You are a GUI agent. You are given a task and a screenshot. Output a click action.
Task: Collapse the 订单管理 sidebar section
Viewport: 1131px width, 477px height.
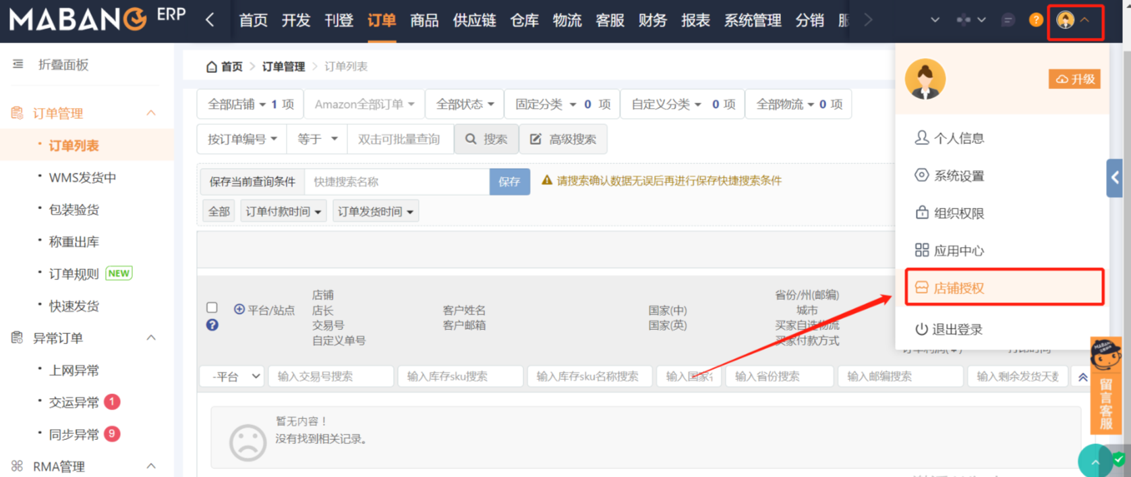tap(151, 113)
